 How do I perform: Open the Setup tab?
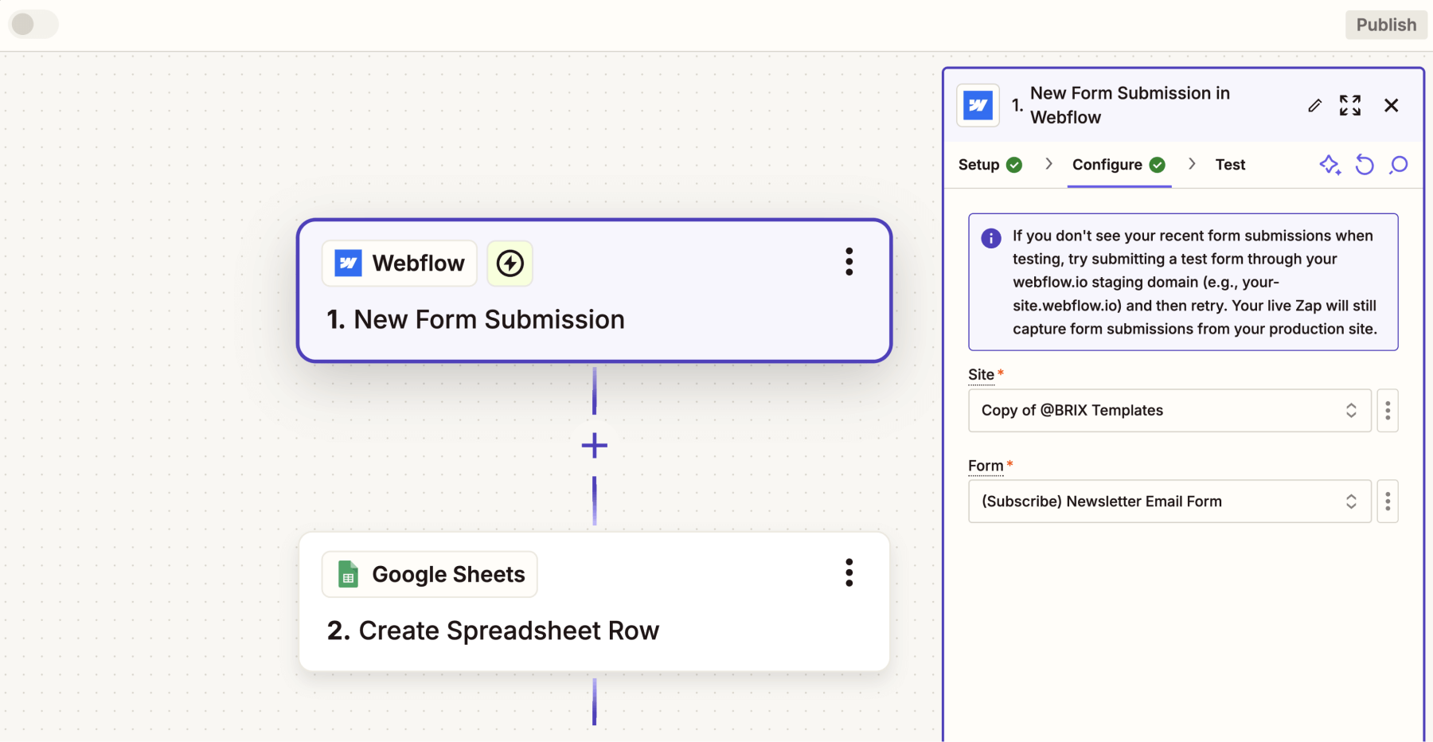pyautogui.click(x=990, y=165)
